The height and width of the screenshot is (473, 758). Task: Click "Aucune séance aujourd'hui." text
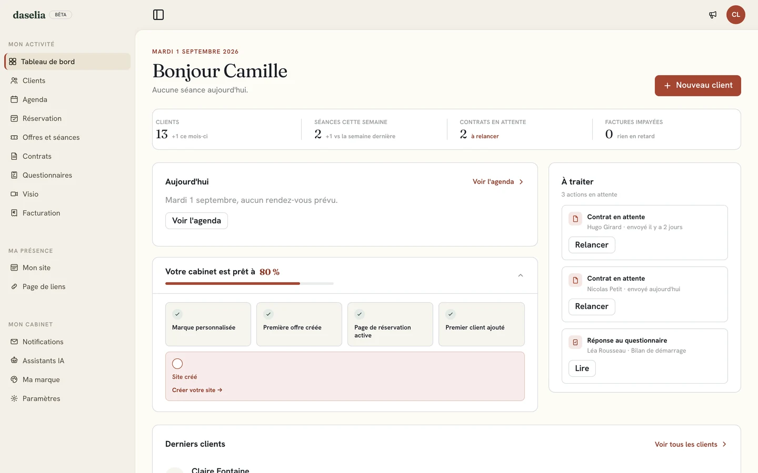click(200, 90)
